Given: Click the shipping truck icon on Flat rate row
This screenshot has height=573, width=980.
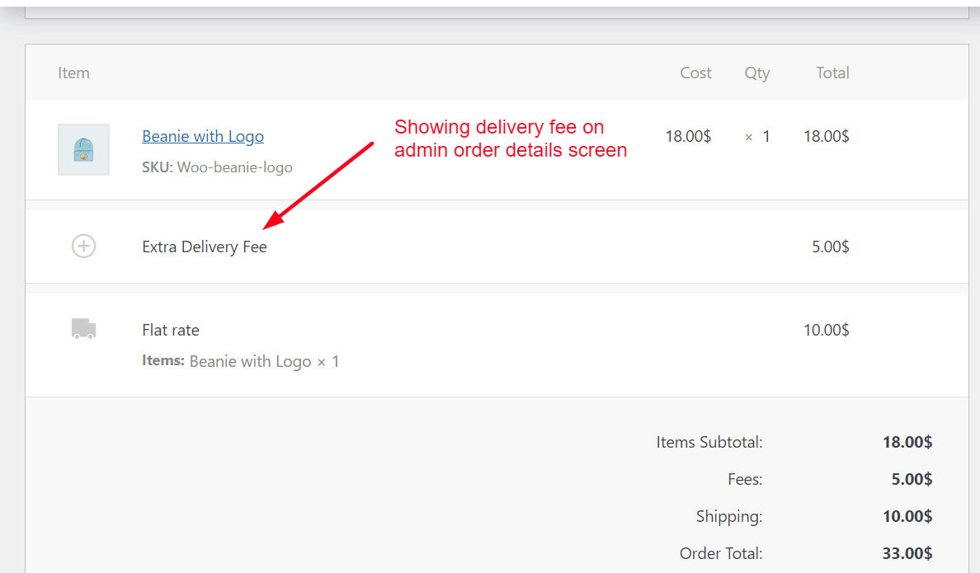Looking at the screenshot, I should pos(83,328).
